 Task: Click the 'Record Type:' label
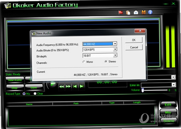coord(13,94)
